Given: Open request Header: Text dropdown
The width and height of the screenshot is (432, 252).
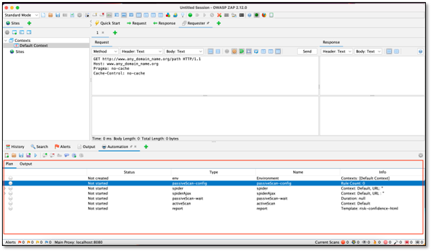Looking at the screenshot, I should pyautogui.click(x=142, y=51).
